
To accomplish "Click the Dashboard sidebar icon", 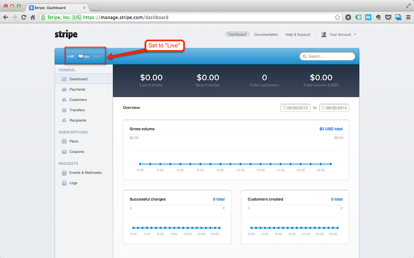I will (x=64, y=79).
